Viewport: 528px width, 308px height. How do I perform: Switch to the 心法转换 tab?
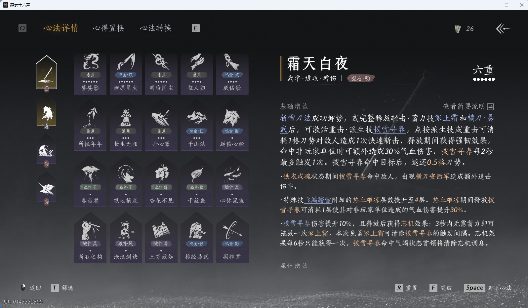pos(156,28)
